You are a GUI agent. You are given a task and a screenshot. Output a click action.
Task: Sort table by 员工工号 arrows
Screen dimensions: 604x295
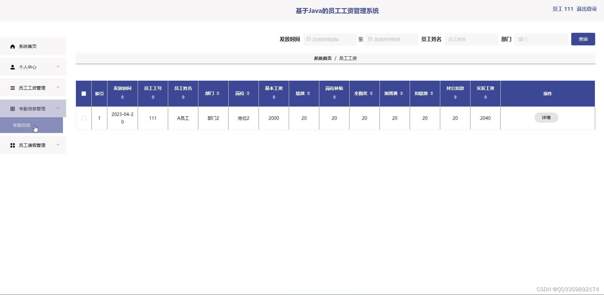tap(153, 97)
